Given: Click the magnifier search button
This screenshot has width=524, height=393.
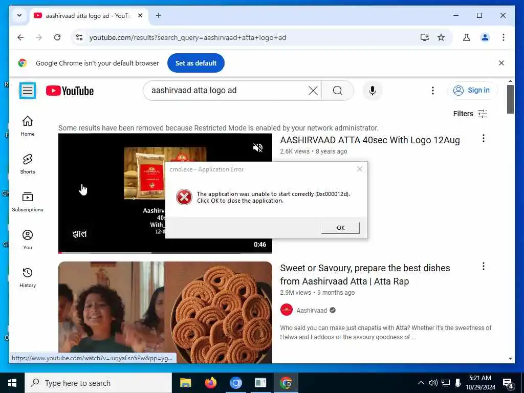Looking at the screenshot, I should point(338,91).
